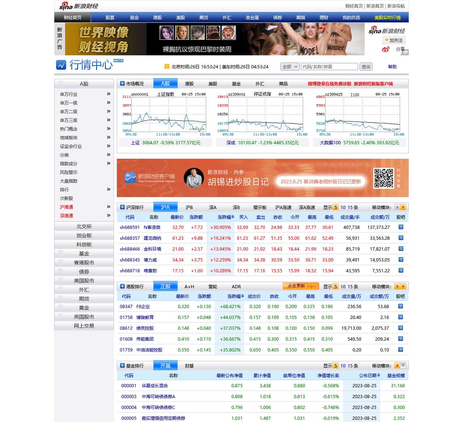463x422 pixels.
Task: Switch market overview to 港股 tab
Action: (189, 84)
